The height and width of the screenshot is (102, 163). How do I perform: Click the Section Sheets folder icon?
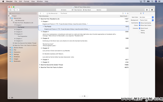coord(12,48)
